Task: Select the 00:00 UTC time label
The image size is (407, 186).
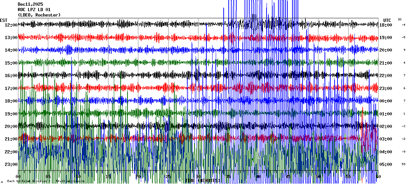Action: point(386,101)
